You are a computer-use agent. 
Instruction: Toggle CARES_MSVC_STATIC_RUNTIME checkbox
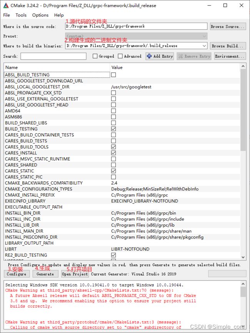pos(113,159)
